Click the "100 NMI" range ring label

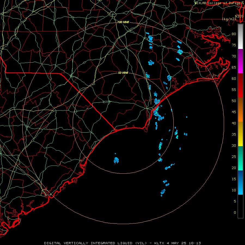click(x=123, y=22)
